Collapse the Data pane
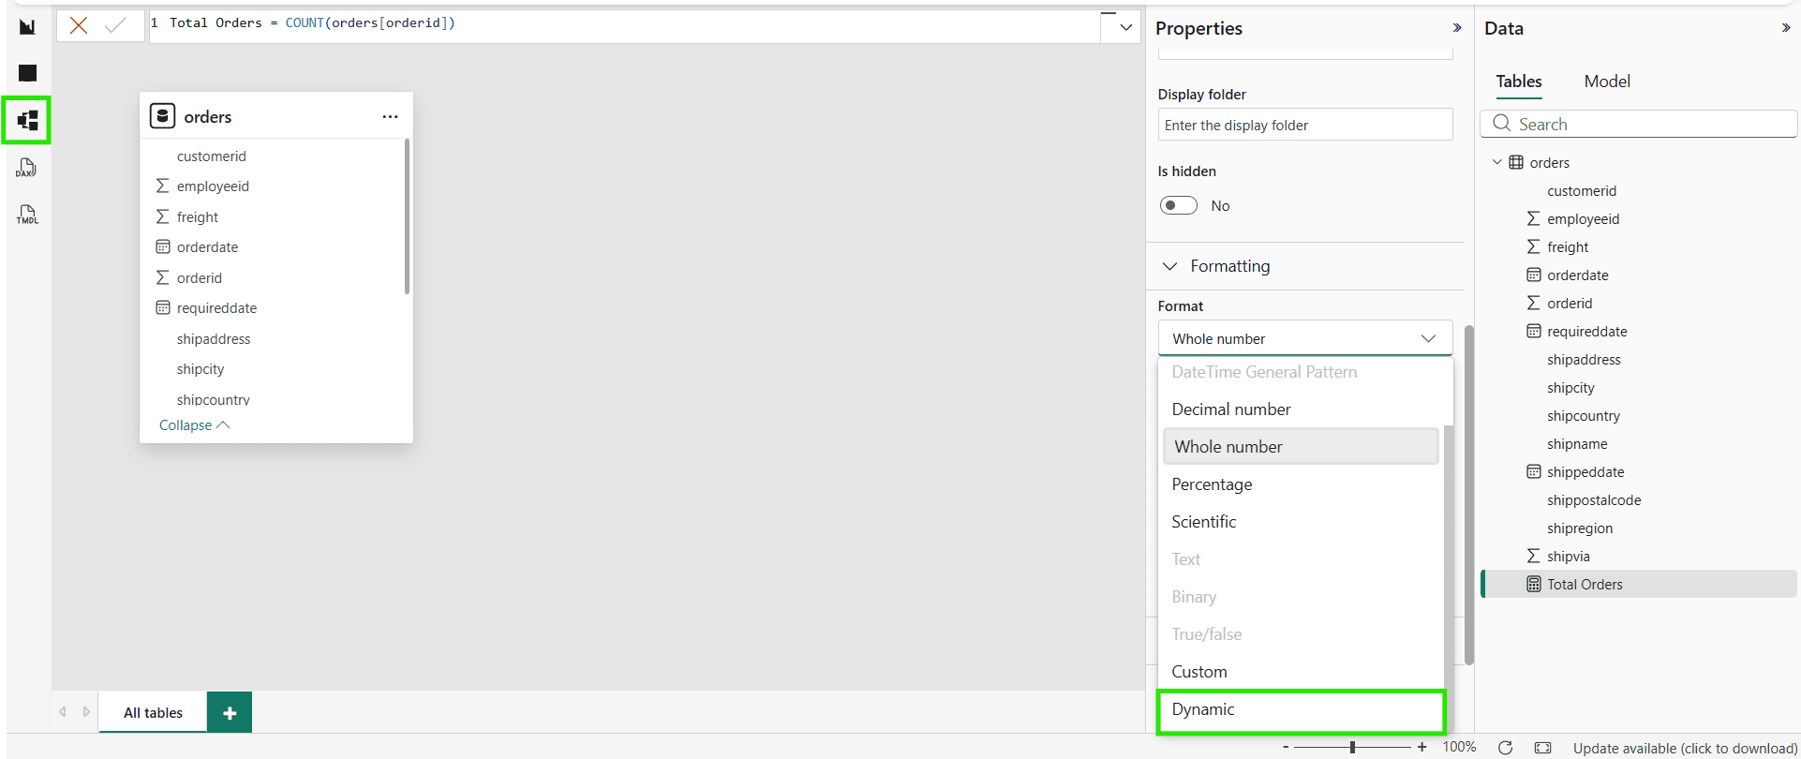 click(x=1786, y=28)
